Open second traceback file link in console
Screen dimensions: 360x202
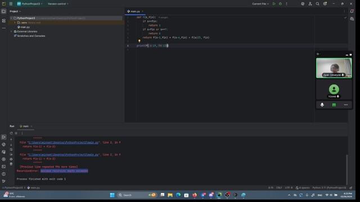[64, 155]
